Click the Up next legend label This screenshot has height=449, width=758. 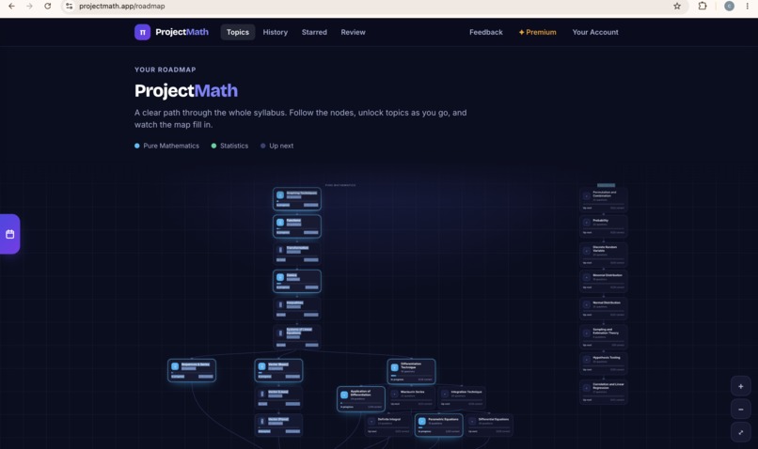pyautogui.click(x=281, y=146)
